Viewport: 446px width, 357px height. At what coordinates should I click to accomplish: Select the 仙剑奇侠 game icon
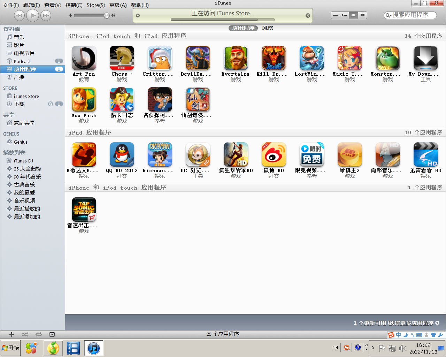[x=198, y=99]
